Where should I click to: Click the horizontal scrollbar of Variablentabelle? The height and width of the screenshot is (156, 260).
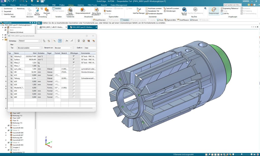(x=51, y=108)
